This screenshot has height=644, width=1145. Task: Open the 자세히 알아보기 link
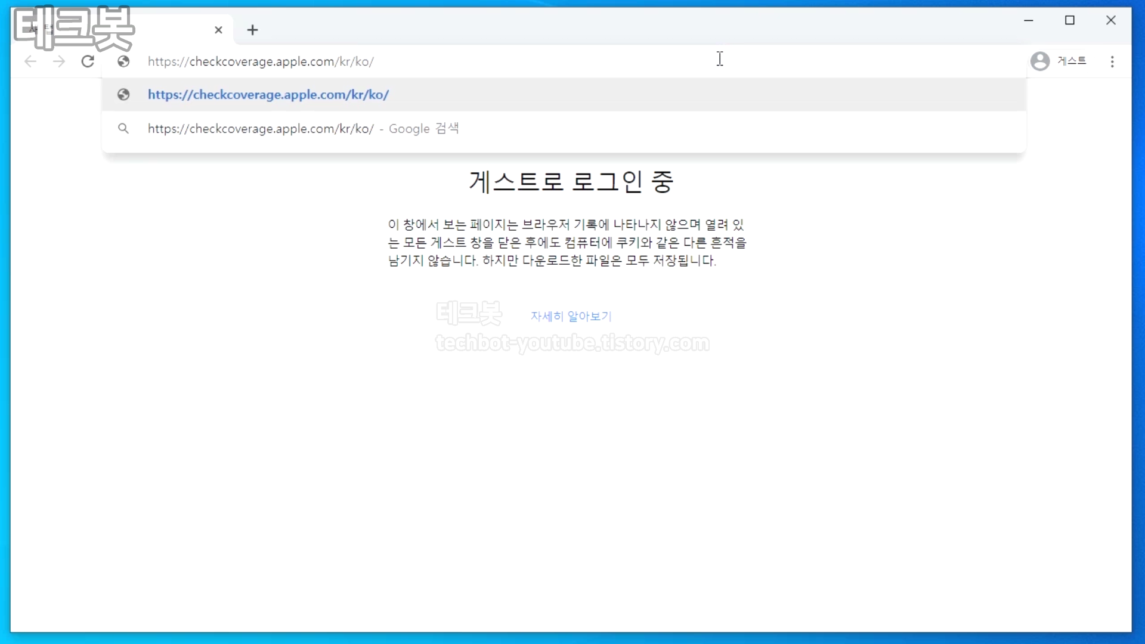pyautogui.click(x=571, y=316)
